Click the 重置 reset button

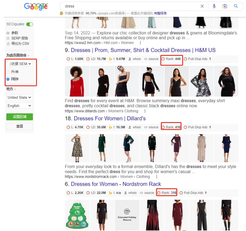(20, 126)
